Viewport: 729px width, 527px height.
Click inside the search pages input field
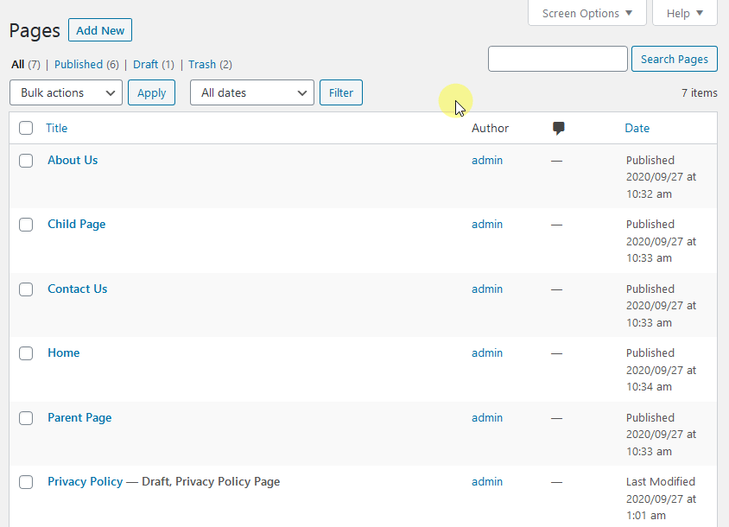[557, 59]
